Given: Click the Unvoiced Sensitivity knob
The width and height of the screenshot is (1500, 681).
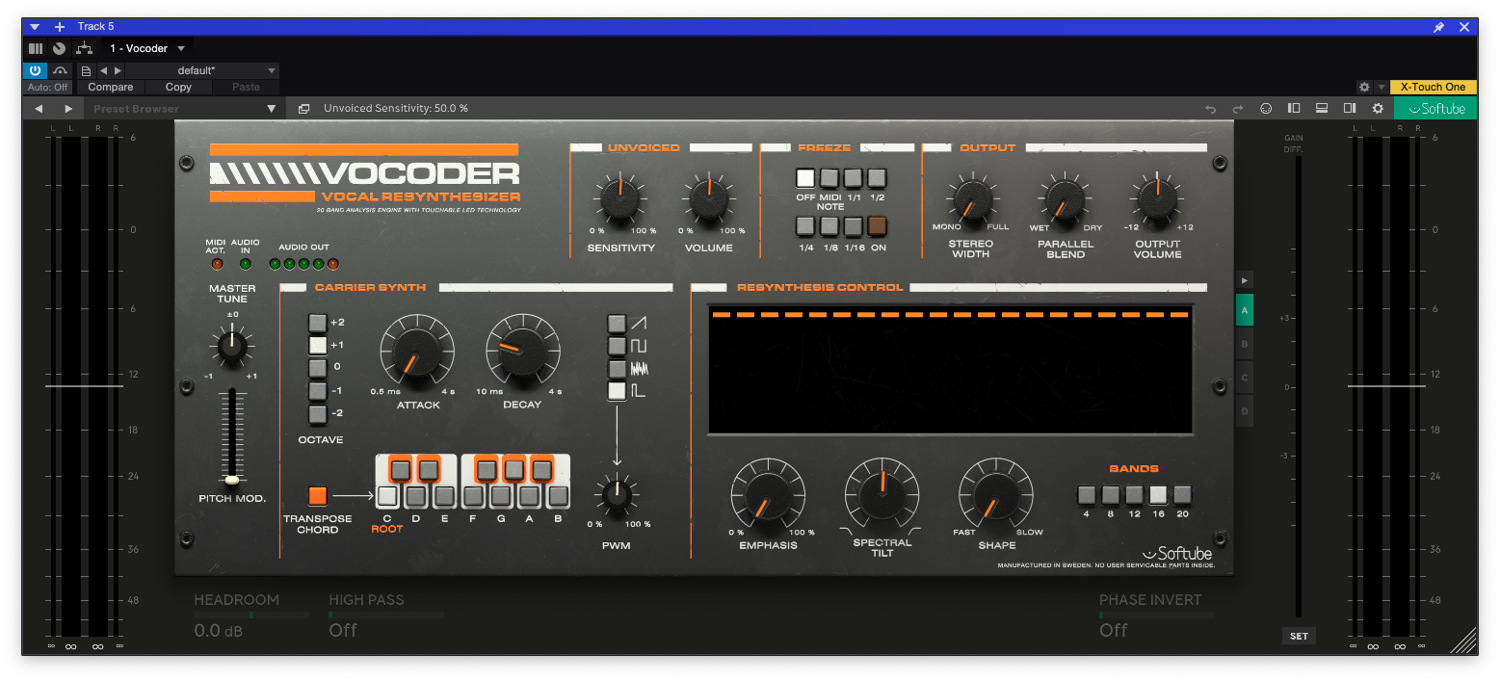Looking at the screenshot, I should (x=620, y=199).
